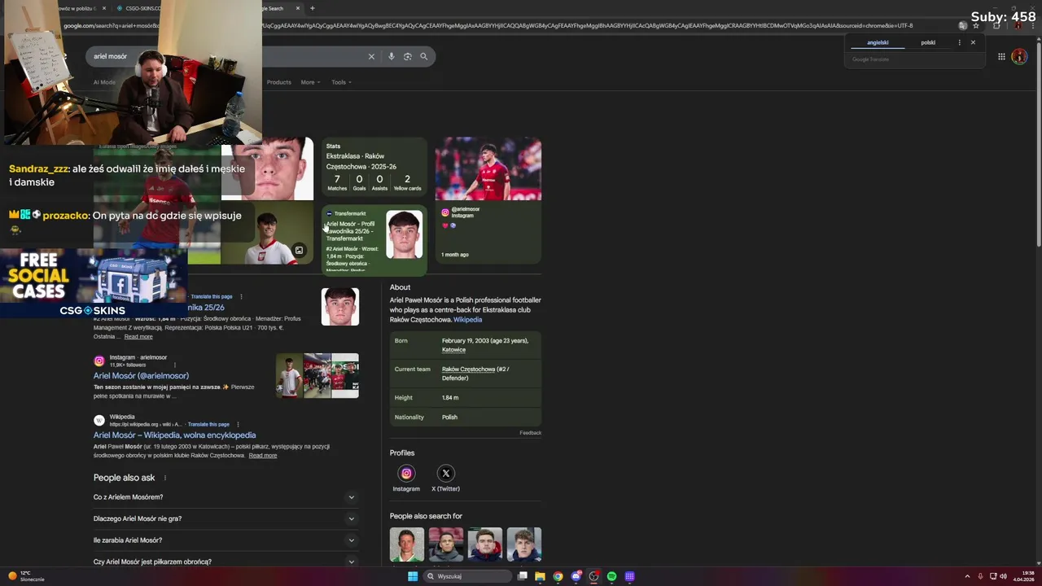Open Windows Start menu
Screen dimensions: 1042x586
click(x=413, y=576)
